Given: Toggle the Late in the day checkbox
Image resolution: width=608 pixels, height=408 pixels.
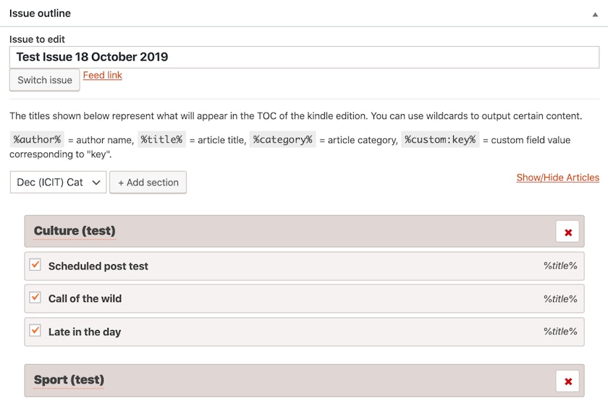Looking at the screenshot, I should 35,331.
